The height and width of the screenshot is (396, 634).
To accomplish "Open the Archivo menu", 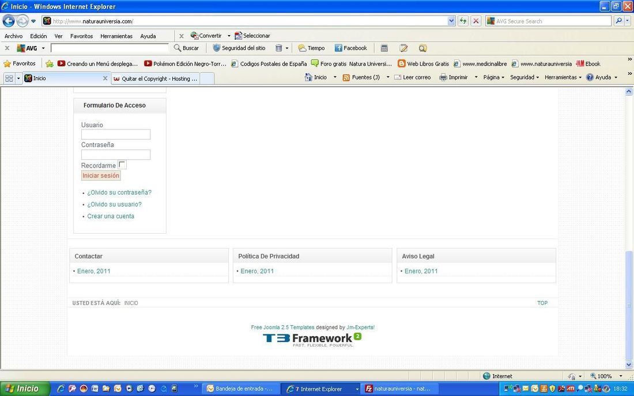I will tap(13, 36).
